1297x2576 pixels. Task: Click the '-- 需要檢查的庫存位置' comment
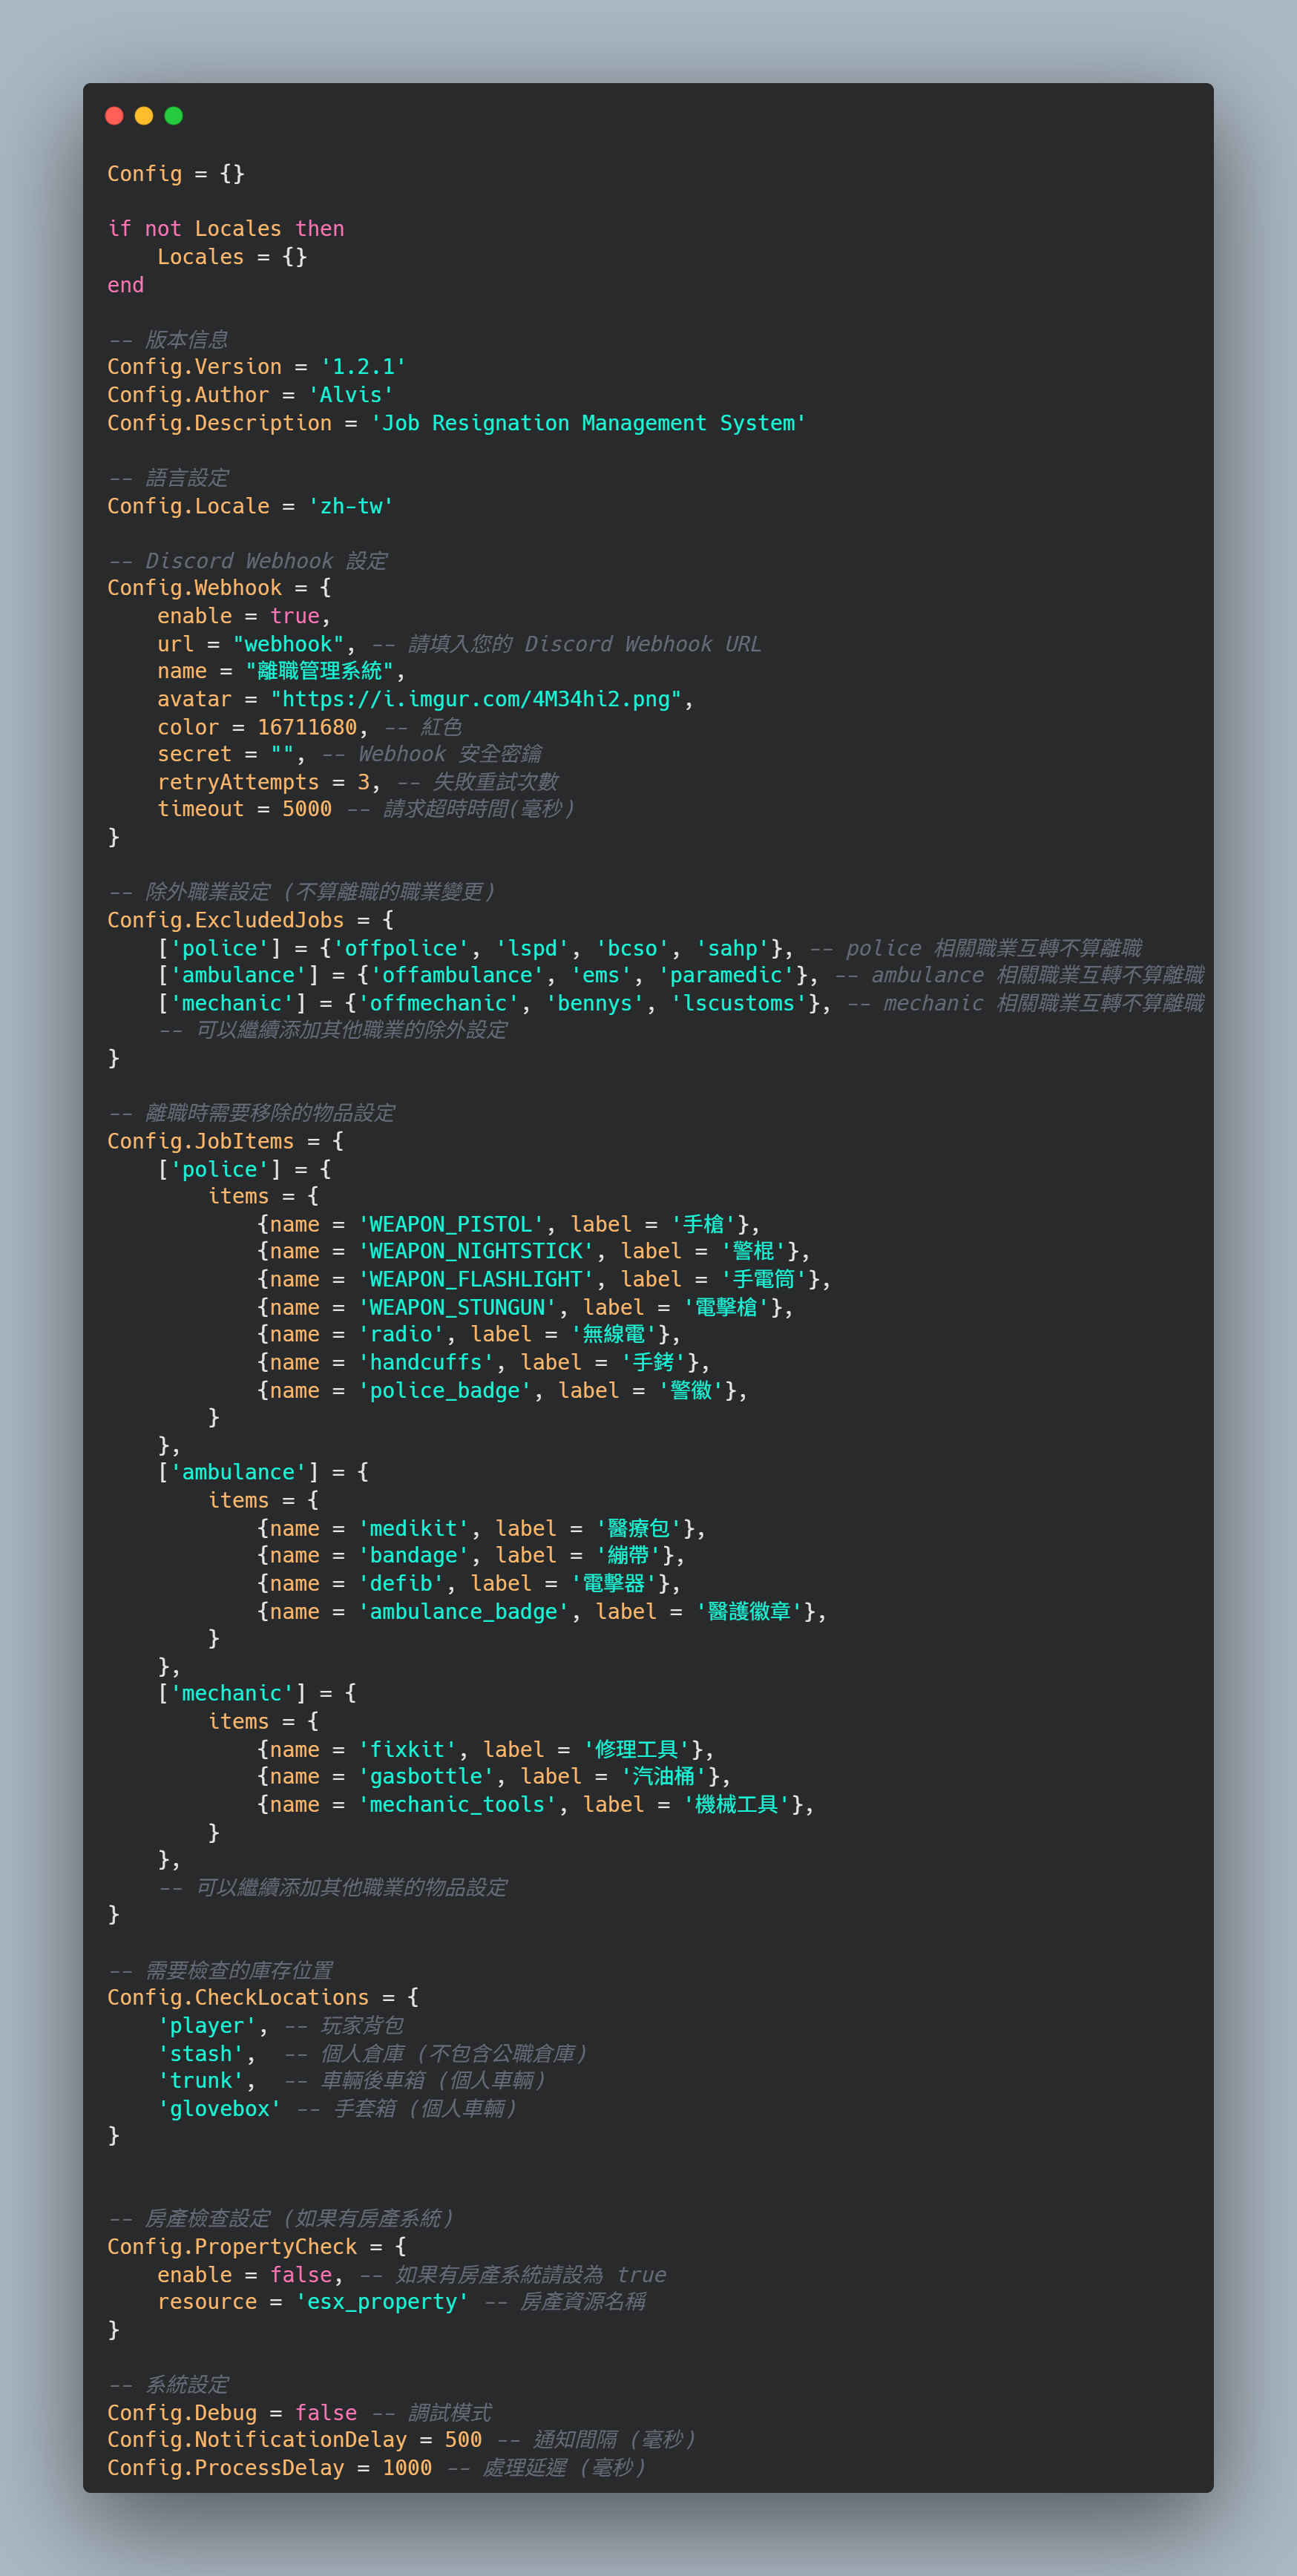coord(220,1970)
